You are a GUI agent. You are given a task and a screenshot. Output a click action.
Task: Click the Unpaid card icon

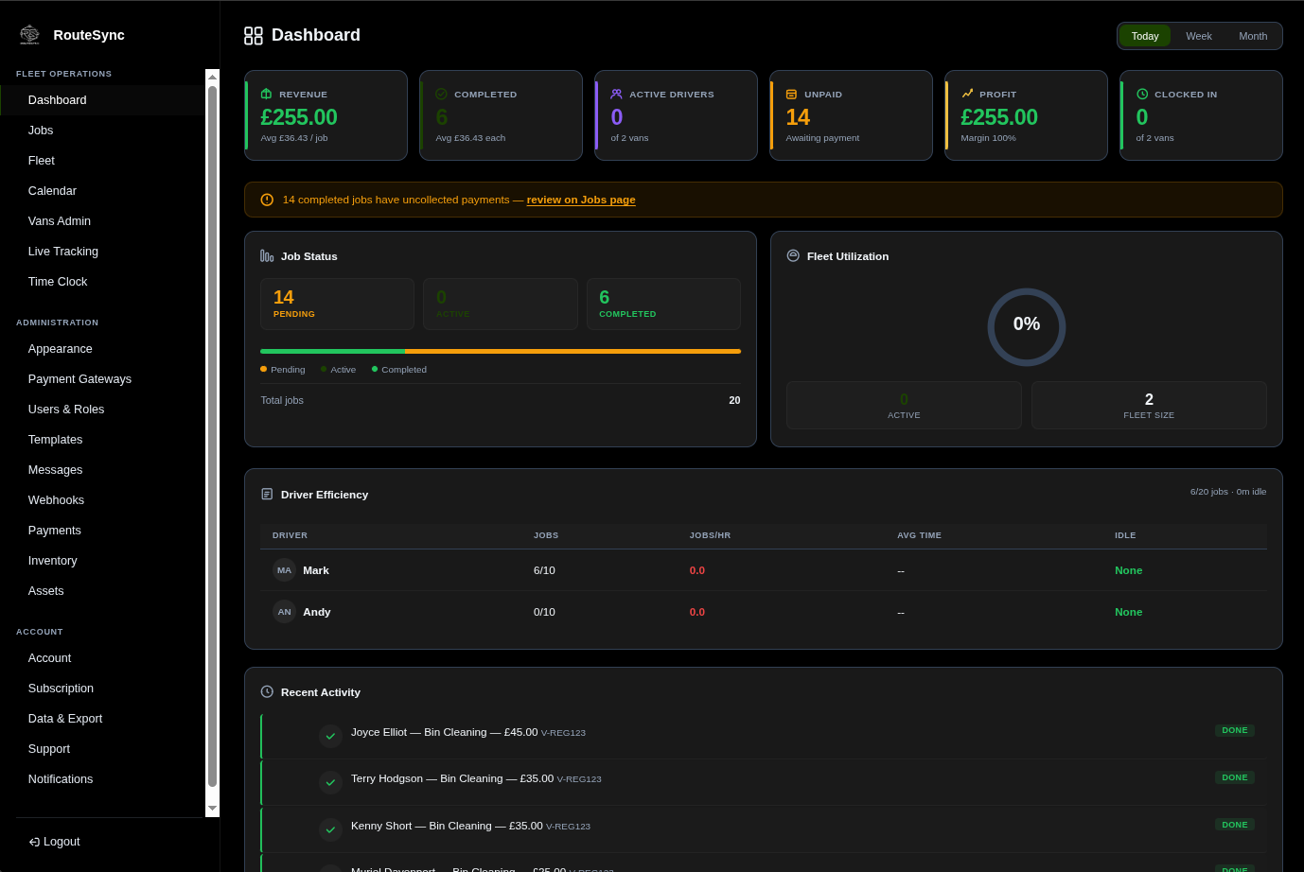(x=791, y=94)
